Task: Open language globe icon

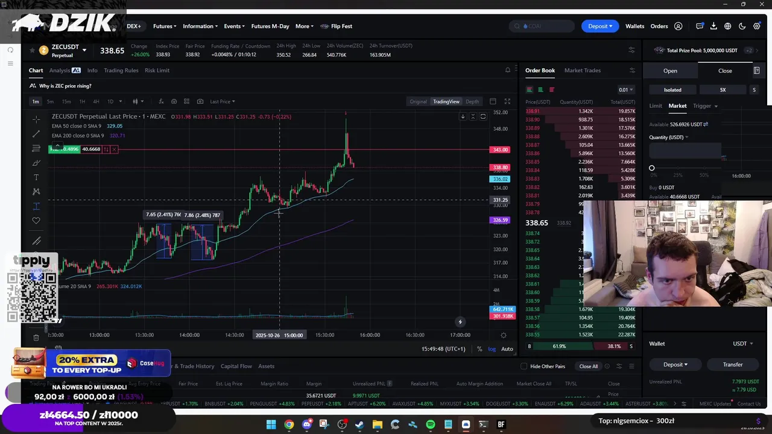Action: tap(728, 27)
